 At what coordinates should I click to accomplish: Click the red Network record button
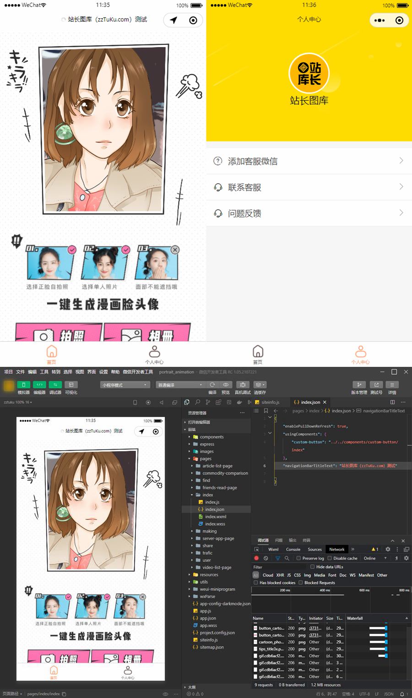256,558
